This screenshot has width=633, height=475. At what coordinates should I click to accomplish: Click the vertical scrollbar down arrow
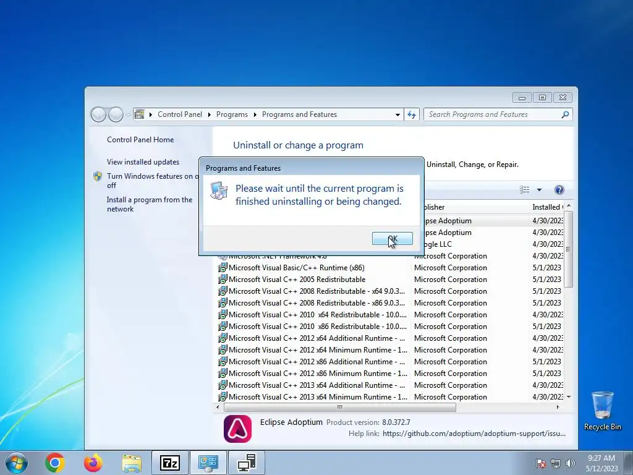coord(569,397)
